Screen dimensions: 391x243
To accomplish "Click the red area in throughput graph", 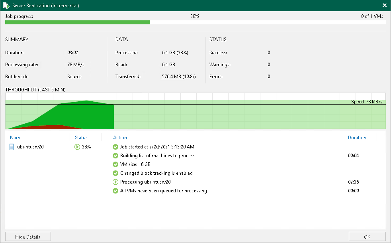I will point(50,127).
